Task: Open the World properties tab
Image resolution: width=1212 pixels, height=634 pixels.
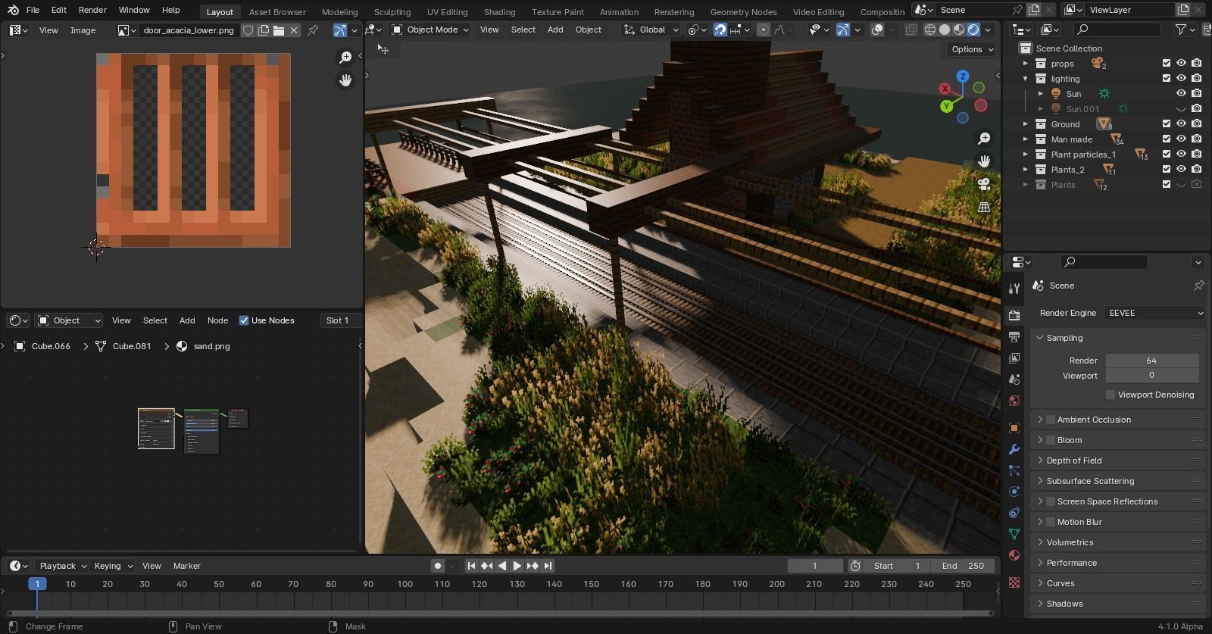Action: pyautogui.click(x=1014, y=401)
